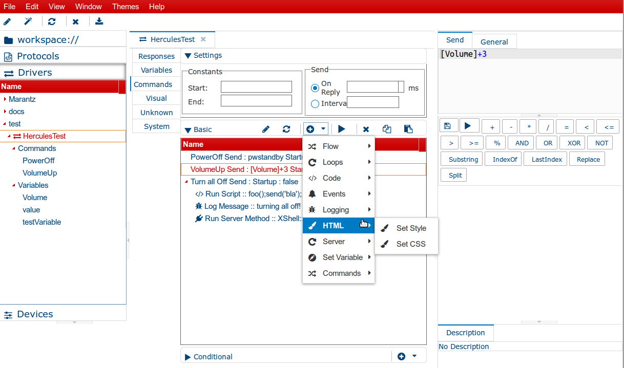624x368 pixels.
Task: Select the Interval radio button
Action: 315,103
